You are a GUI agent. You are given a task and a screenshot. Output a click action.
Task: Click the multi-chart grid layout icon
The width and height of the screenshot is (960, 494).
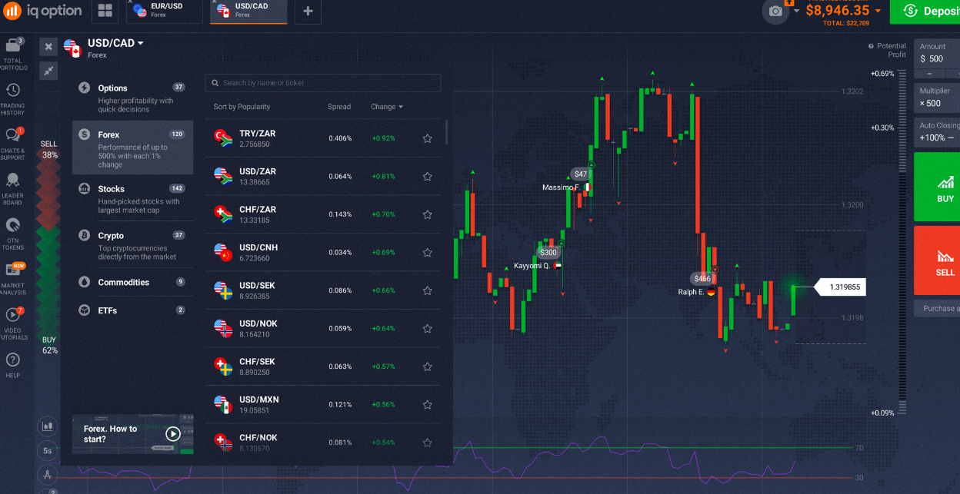(105, 11)
